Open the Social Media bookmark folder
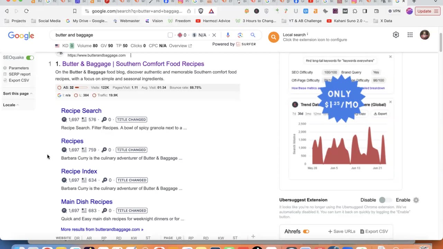Screen dimensions: 443x249 click(x=46, y=21)
